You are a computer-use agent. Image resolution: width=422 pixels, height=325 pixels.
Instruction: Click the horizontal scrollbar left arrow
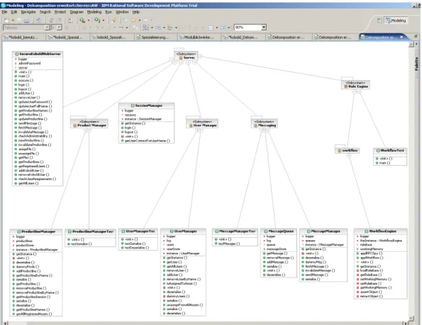pyautogui.click(x=5, y=323)
